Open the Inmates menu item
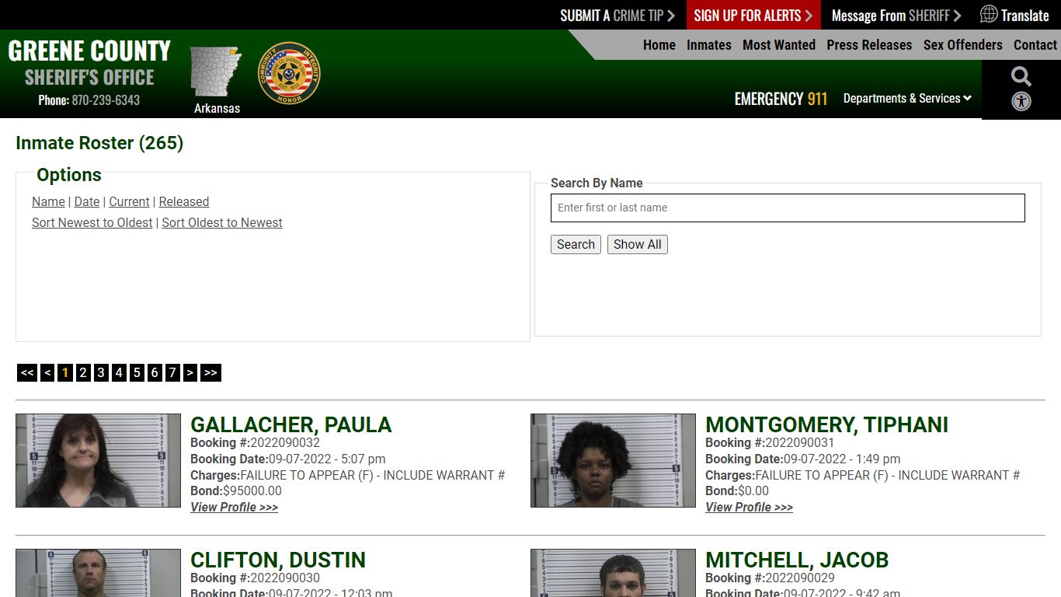 (x=709, y=45)
